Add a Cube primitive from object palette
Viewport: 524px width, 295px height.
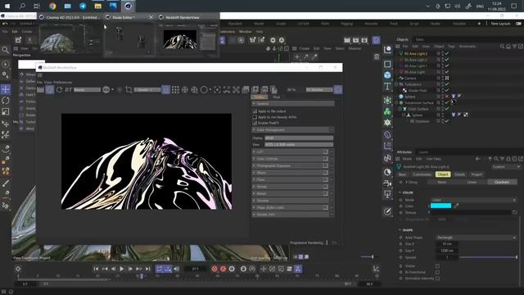[x=387, y=75]
